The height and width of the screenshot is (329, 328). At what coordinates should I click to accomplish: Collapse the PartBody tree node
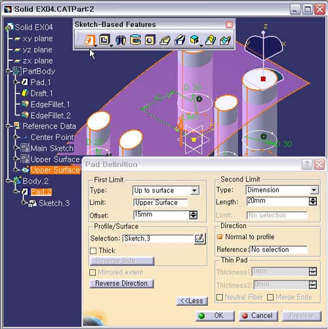click(x=8, y=71)
